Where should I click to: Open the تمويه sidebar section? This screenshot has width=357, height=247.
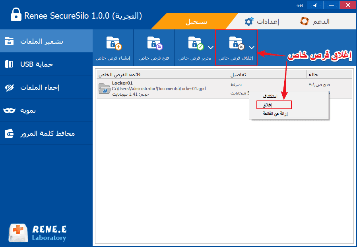coord(46,110)
